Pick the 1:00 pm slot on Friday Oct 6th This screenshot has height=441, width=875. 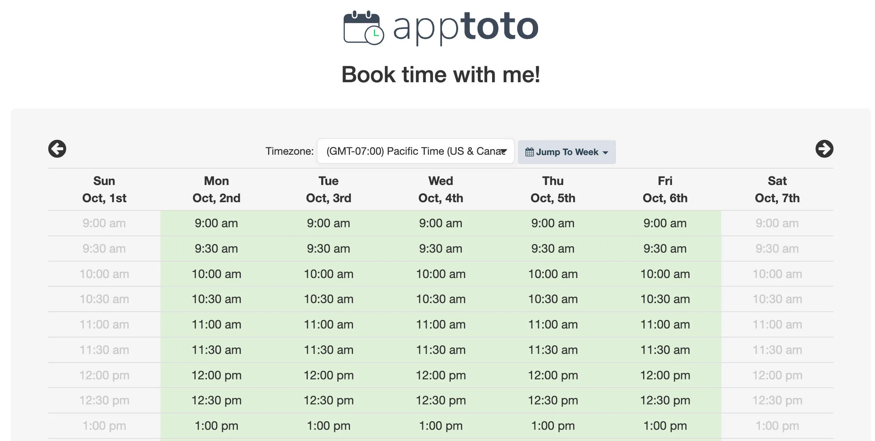[x=665, y=426]
